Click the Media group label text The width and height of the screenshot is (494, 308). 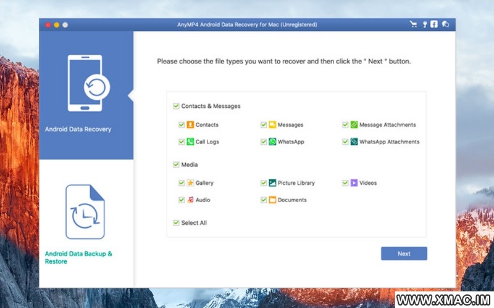(190, 164)
